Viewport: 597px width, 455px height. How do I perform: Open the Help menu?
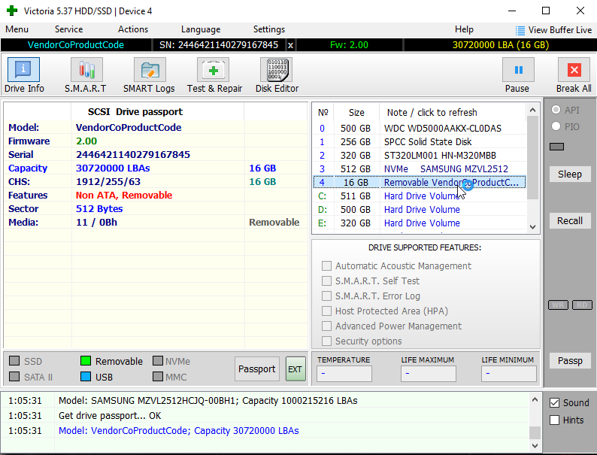pyautogui.click(x=464, y=29)
